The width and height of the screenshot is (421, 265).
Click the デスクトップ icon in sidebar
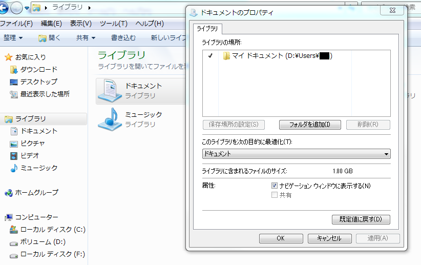tap(14, 82)
